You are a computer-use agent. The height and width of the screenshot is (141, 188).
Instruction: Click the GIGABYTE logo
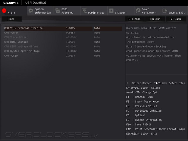[x=11, y=3]
